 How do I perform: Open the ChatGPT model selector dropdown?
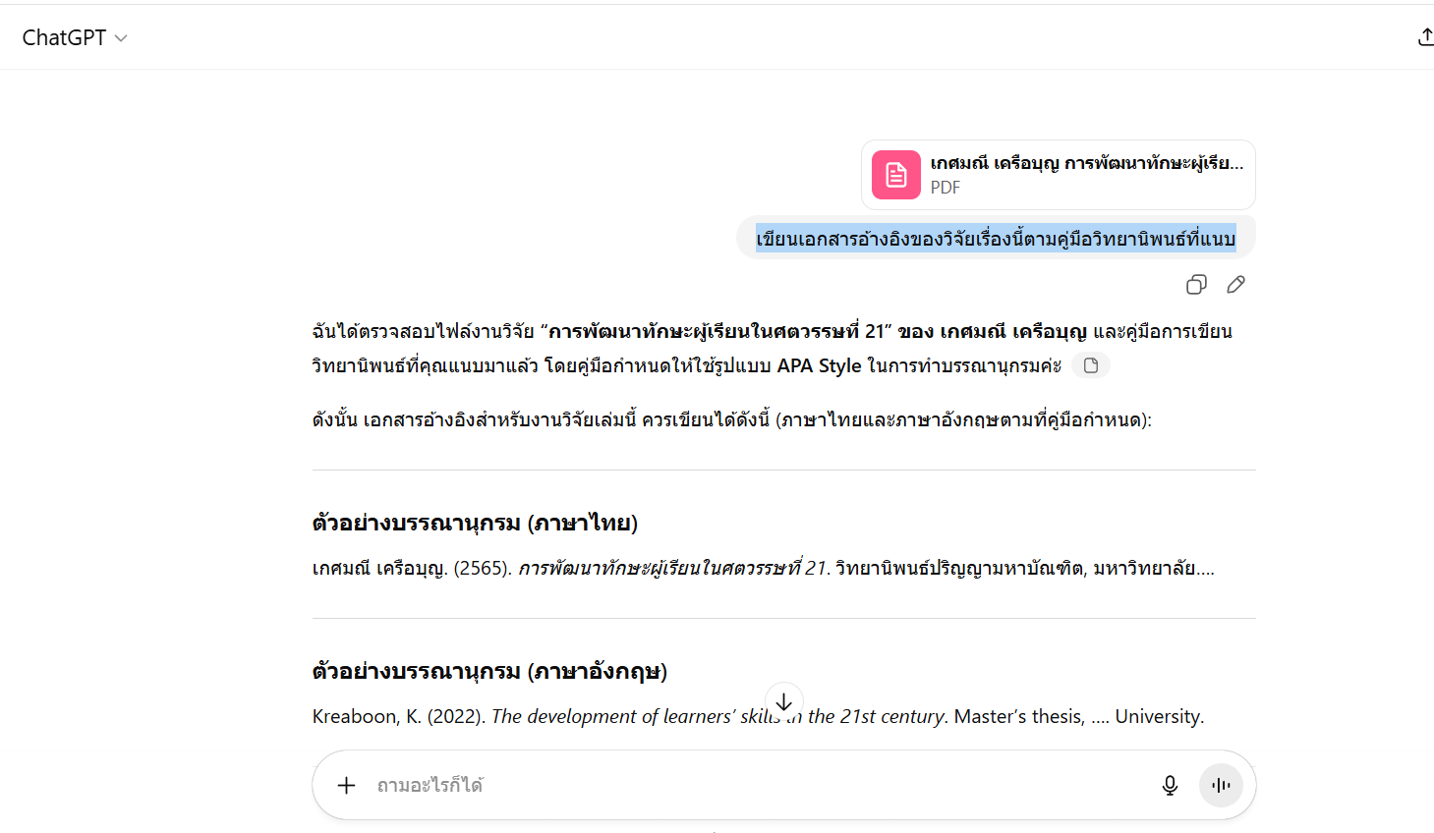[75, 37]
